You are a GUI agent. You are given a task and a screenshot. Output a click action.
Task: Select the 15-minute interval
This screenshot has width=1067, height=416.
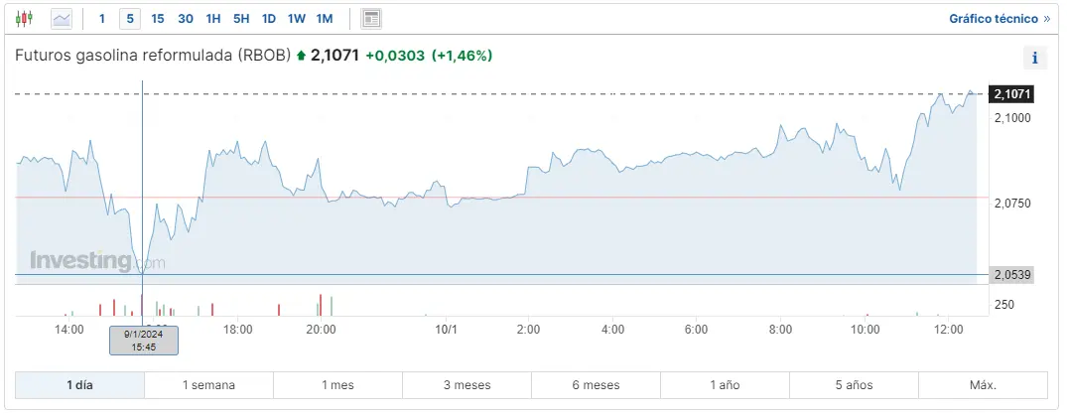[x=158, y=18]
